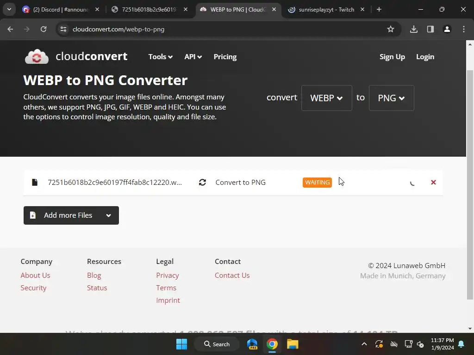Click the site information icon in the address bar
The width and height of the screenshot is (474, 355).
click(x=63, y=29)
